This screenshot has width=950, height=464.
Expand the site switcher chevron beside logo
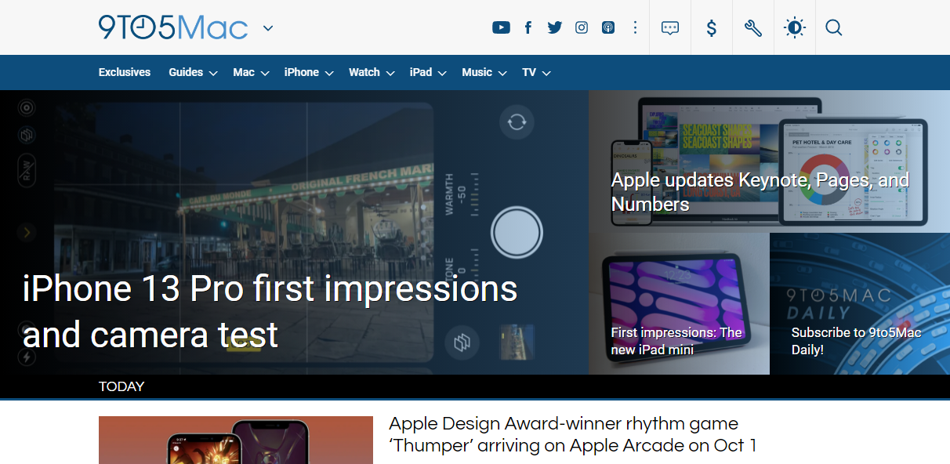(x=268, y=28)
